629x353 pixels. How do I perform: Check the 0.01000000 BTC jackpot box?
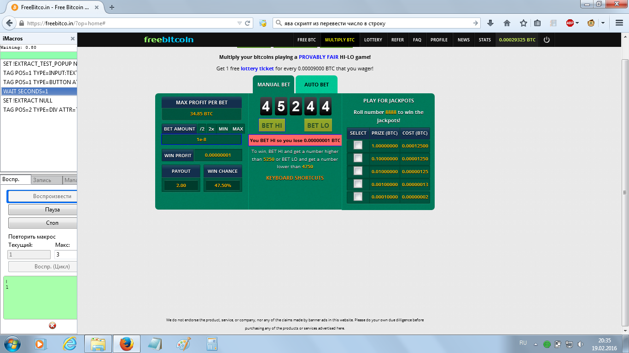click(x=358, y=171)
